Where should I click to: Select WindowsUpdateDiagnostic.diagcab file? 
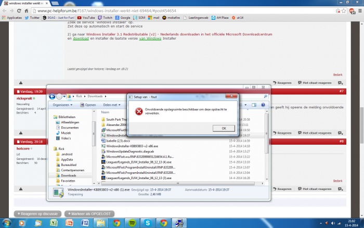[128, 151]
